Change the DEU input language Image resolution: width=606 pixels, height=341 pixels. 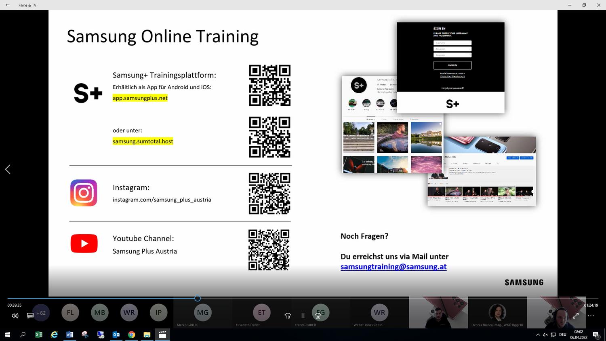click(x=563, y=335)
